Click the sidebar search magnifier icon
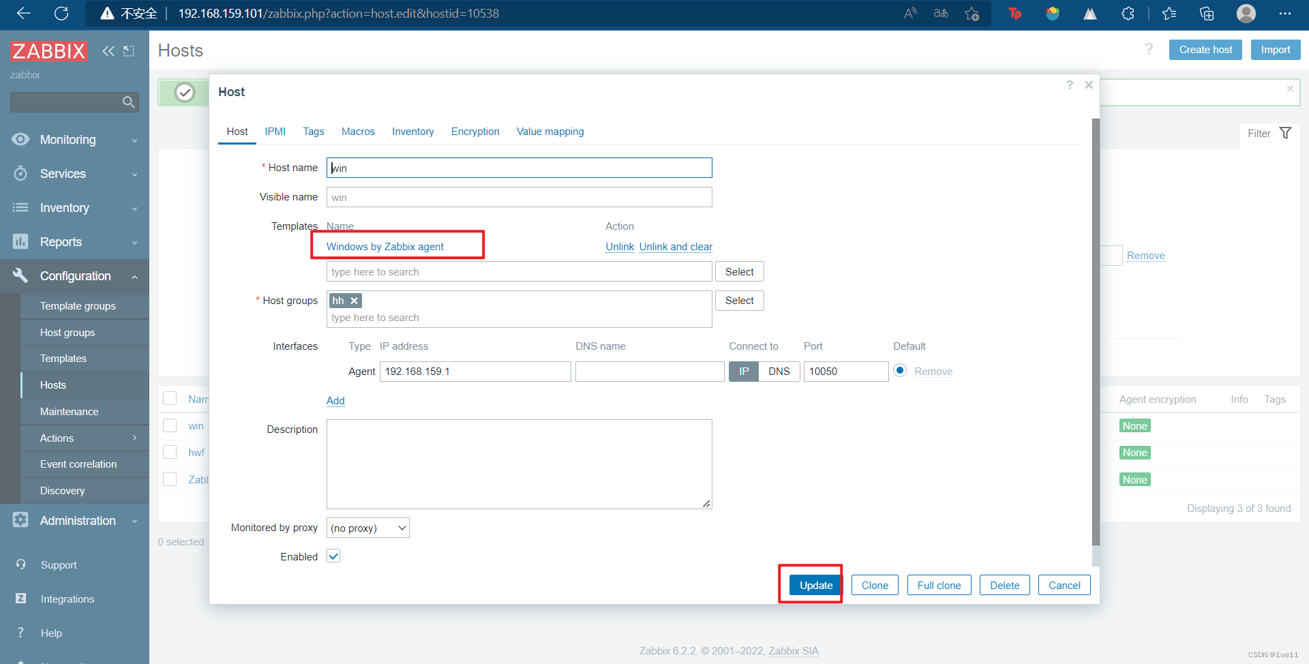 [x=128, y=102]
